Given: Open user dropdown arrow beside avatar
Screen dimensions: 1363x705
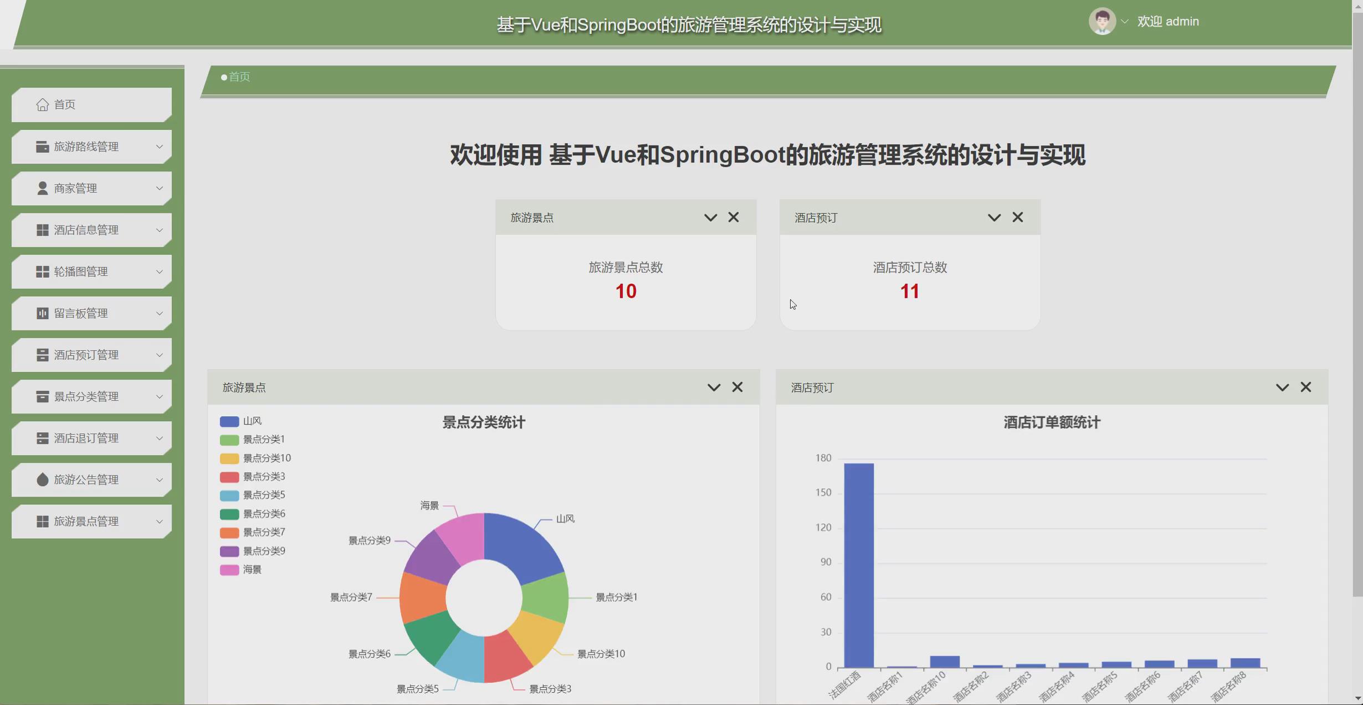Looking at the screenshot, I should (1125, 22).
